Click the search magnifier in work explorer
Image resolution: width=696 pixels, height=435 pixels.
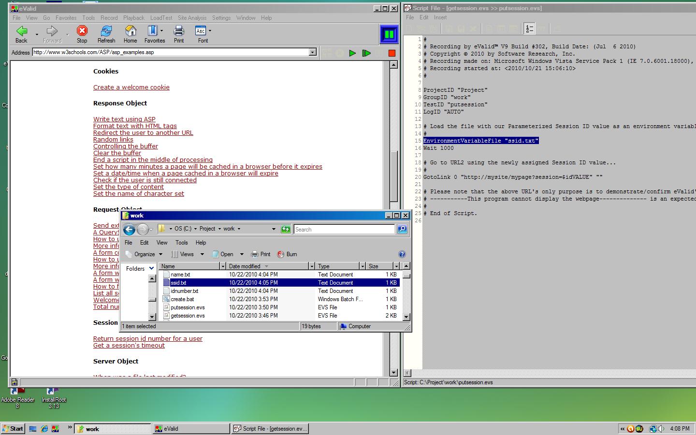coord(402,229)
